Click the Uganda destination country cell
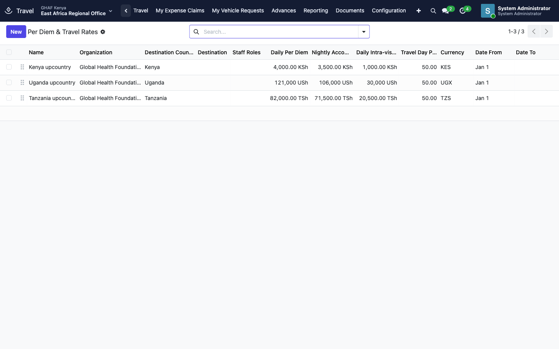Viewport: 559px width, 349px height. point(155,83)
